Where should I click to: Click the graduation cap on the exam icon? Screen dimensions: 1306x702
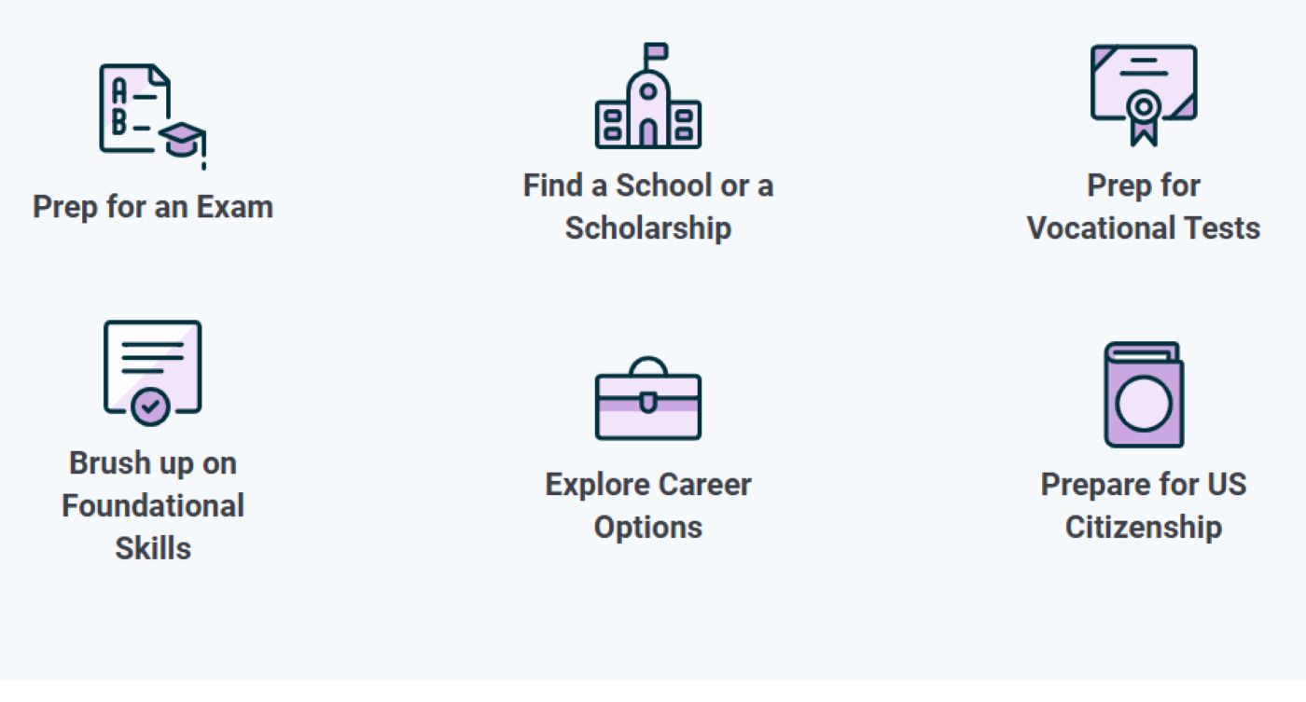click(x=183, y=135)
